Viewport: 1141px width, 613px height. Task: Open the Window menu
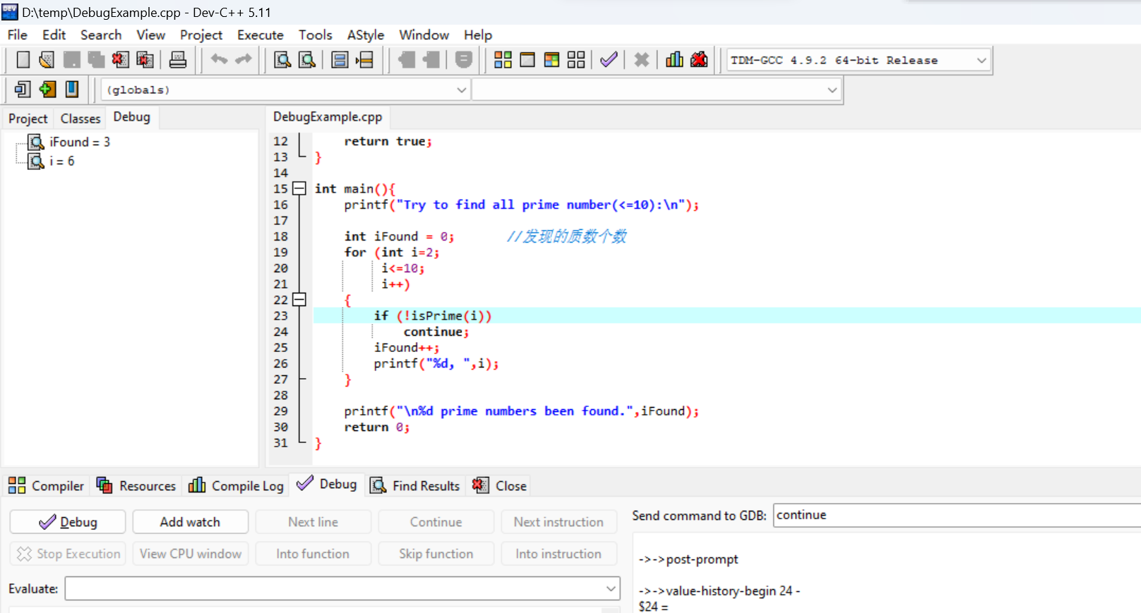[x=424, y=35]
